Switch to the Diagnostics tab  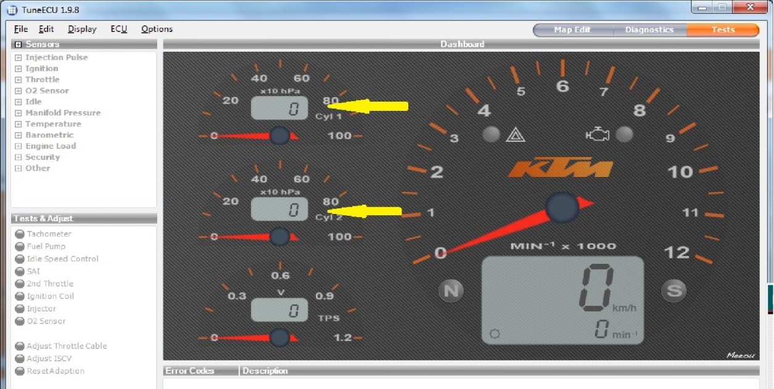coord(649,30)
